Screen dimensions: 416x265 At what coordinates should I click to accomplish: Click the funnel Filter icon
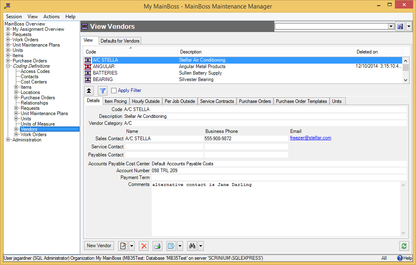103,91
